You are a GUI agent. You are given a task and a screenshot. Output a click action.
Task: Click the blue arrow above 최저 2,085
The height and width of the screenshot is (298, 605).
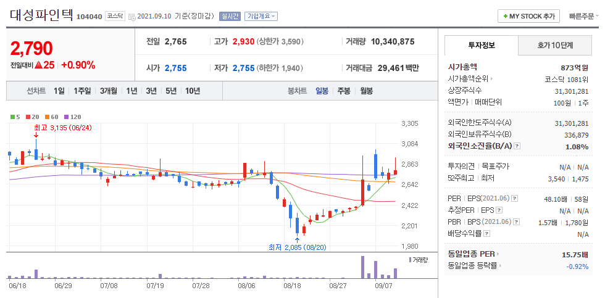coord(297,240)
